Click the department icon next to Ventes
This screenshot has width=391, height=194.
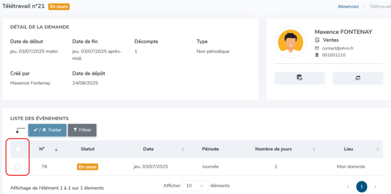(x=317, y=40)
